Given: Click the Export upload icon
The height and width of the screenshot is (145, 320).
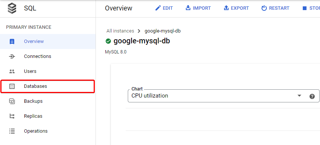Looking at the screenshot, I should click(226, 8).
